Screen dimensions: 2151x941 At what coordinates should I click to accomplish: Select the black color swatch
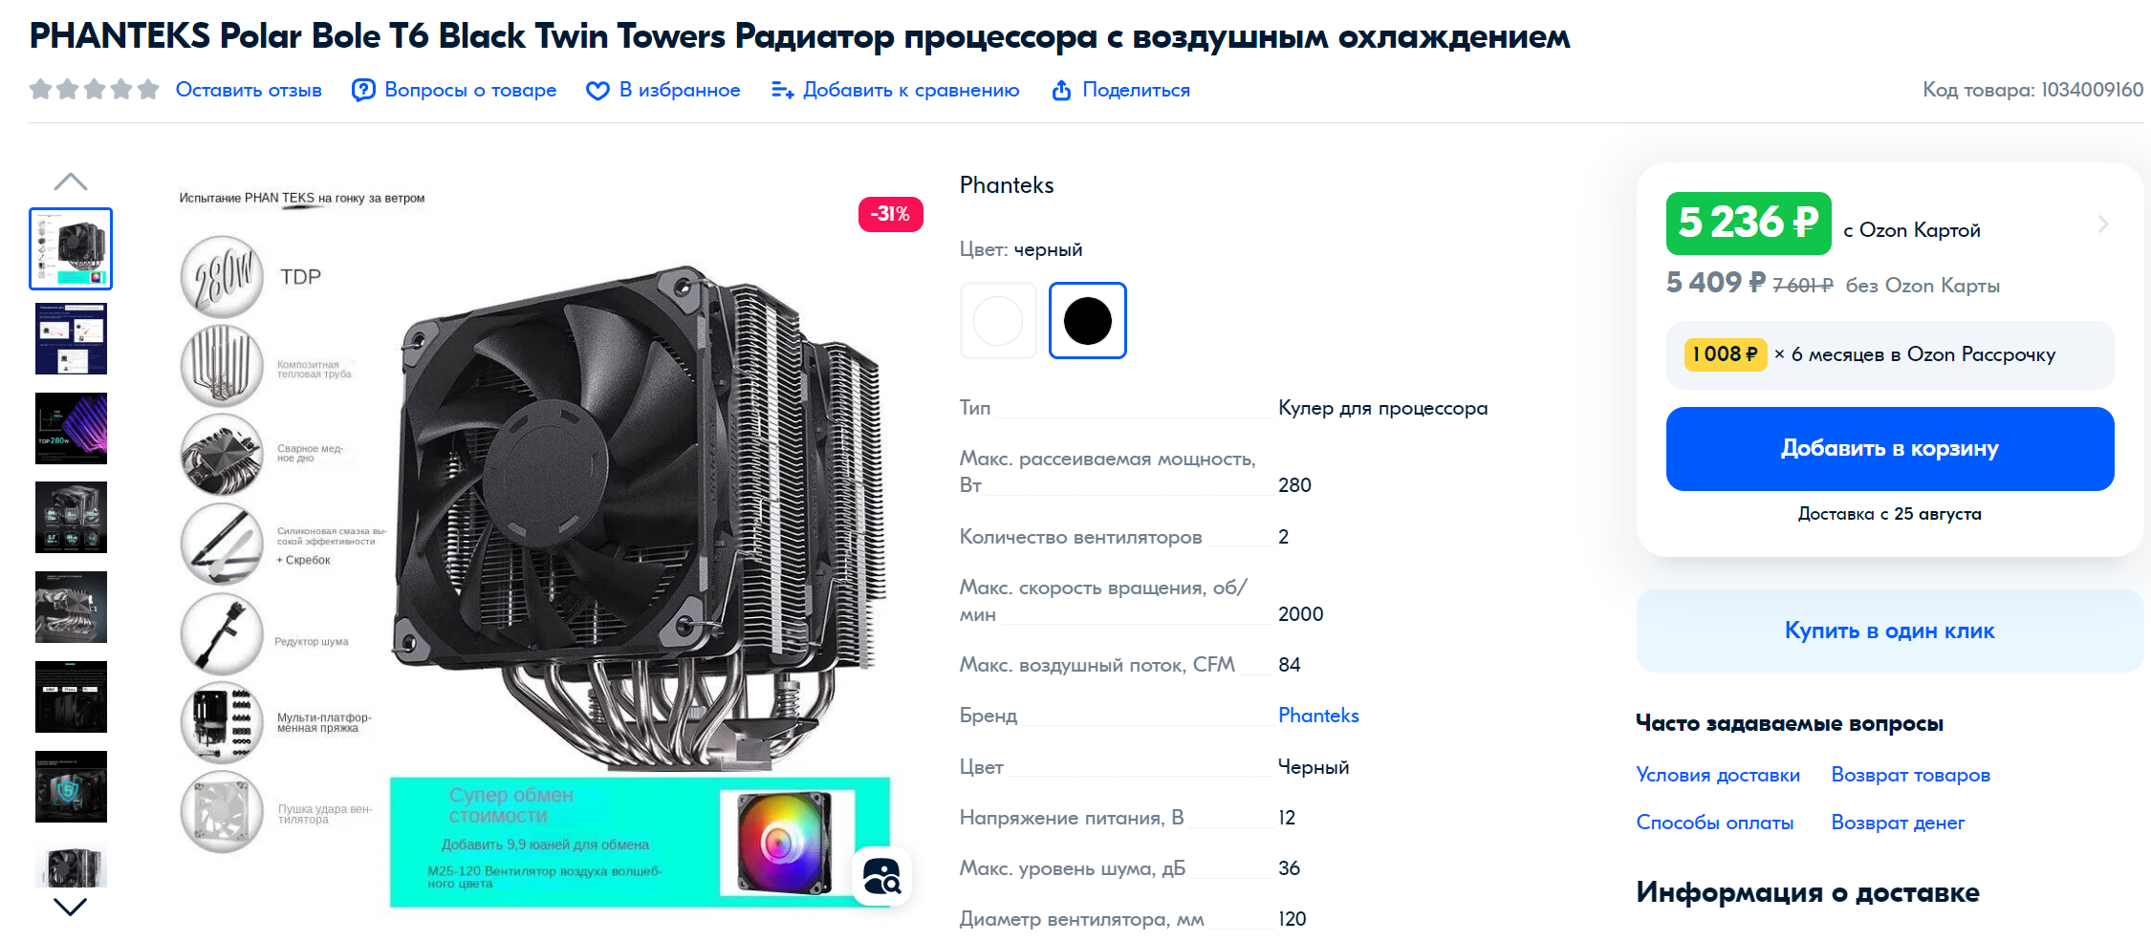coord(1088,321)
